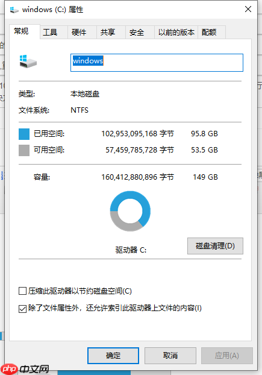Viewport: 262px width, 375px height.
Task: Open the 工具 tab
Action: (x=54, y=33)
